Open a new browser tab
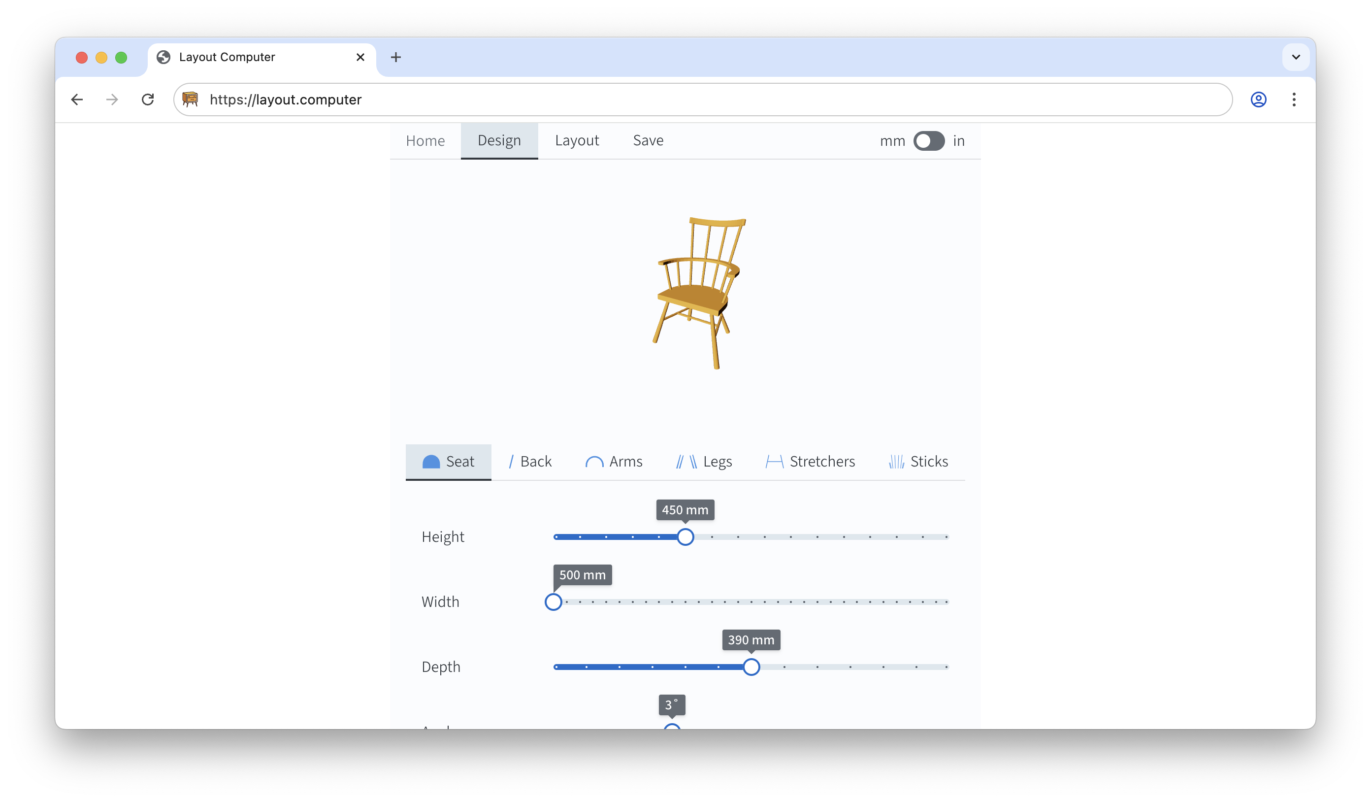The image size is (1371, 802). click(x=395, y=57)
